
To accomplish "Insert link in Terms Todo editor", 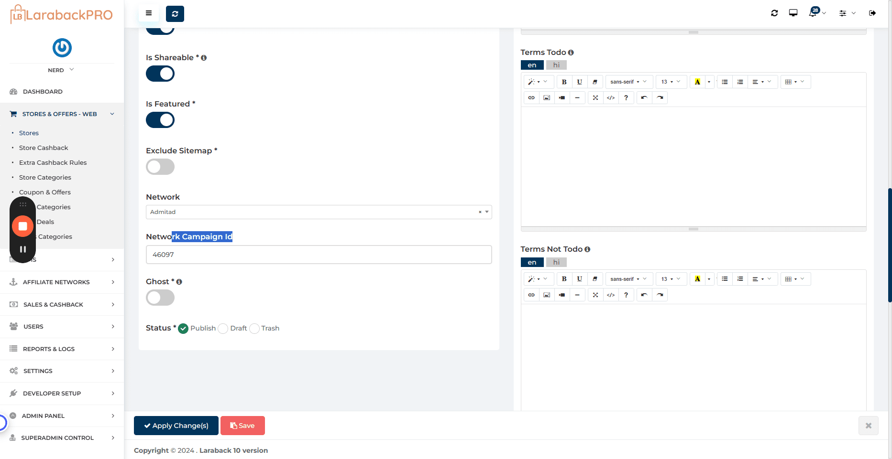I will 531,97.
